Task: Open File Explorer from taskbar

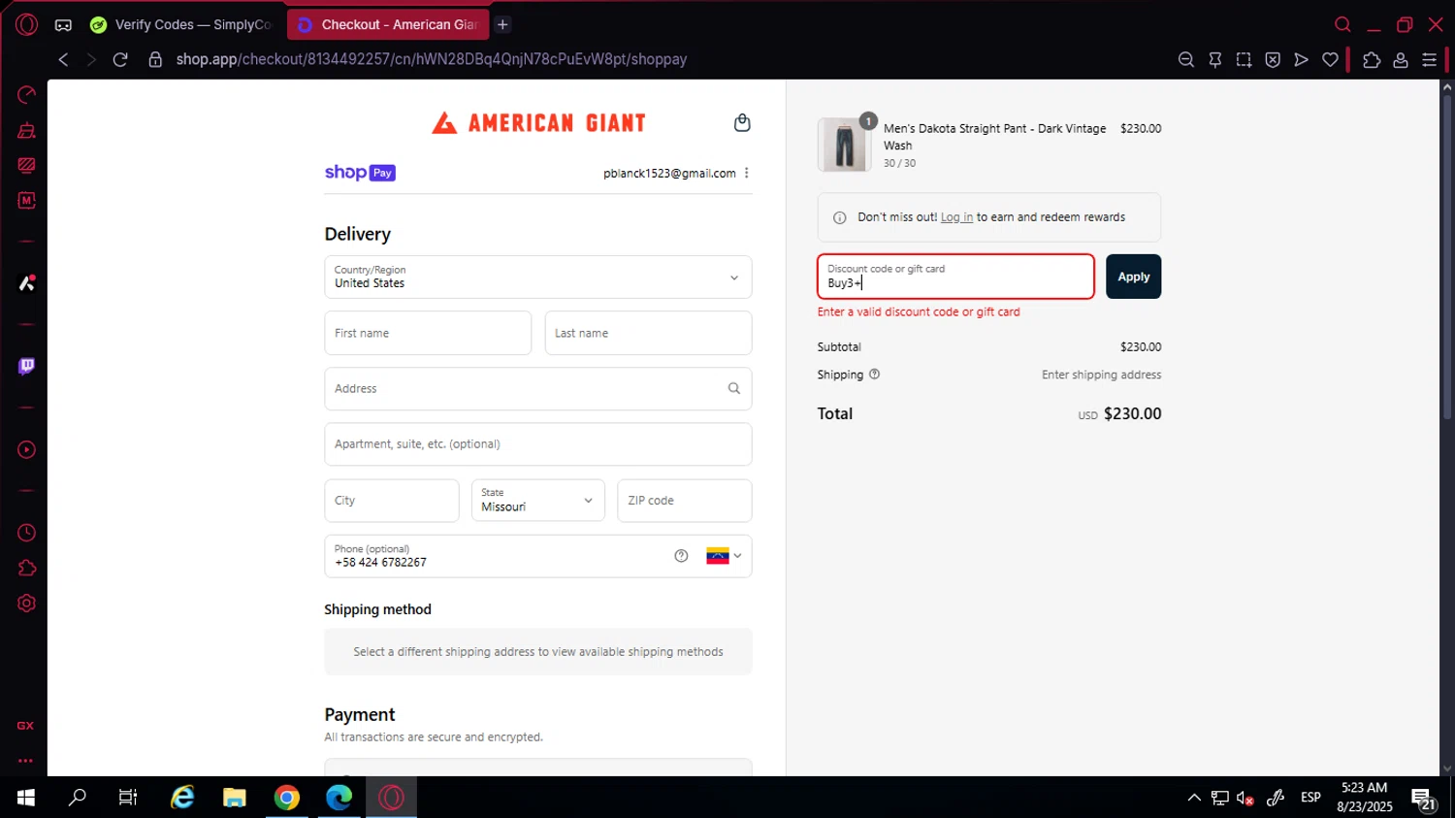Action: (x=235, y=798)
